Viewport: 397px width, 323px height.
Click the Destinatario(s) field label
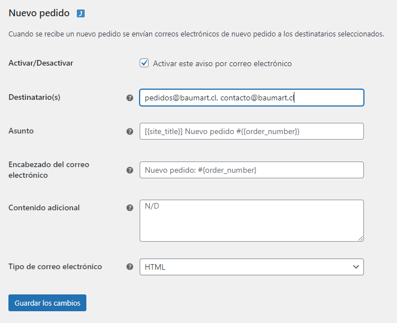[x=34, y=97]
